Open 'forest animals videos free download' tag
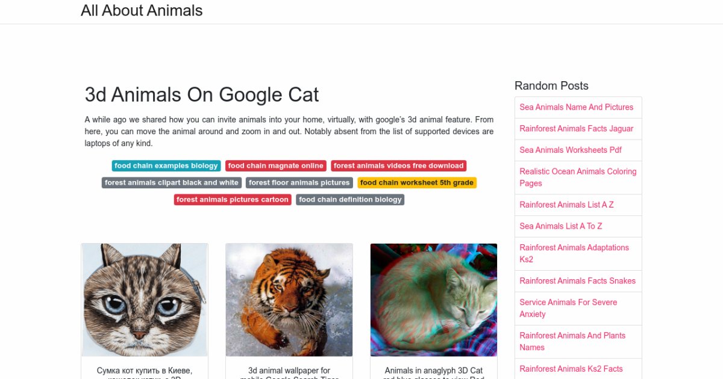This screenshot has width=723, height=379. [x=398, y=166]
